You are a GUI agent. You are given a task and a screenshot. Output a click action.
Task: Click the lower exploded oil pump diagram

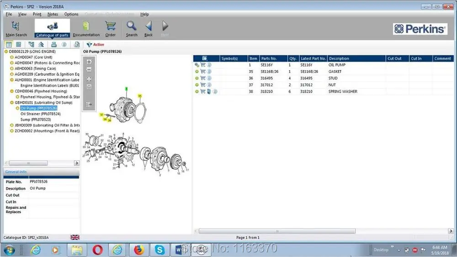136,154
